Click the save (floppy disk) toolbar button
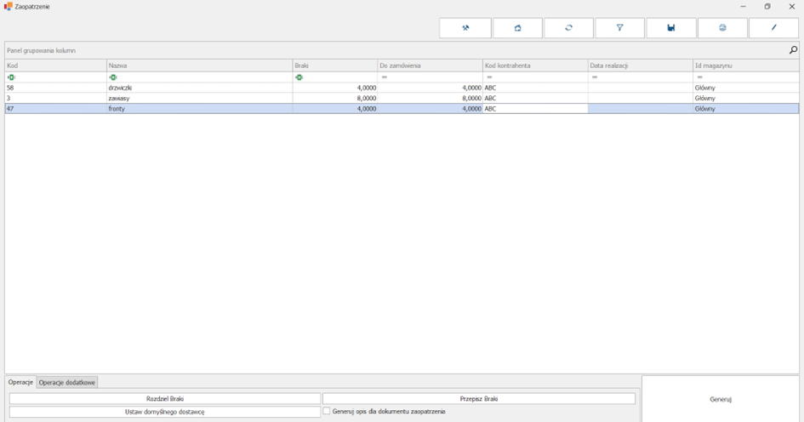Image resolution: width=804 pixels, height=422 pixels. [x=671, y=28]
